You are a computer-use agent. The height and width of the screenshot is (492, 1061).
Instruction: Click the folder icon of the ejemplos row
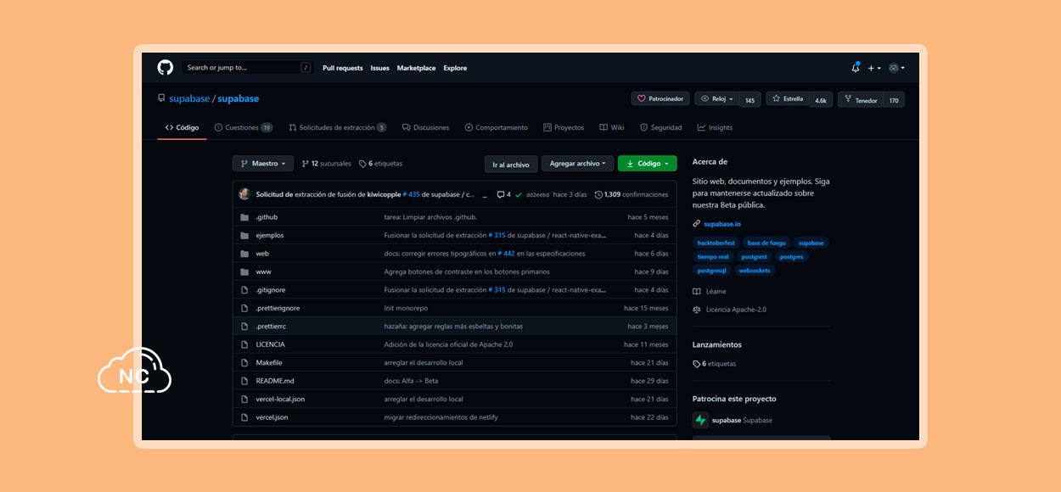pyautogui.click(x=244, y=235)
